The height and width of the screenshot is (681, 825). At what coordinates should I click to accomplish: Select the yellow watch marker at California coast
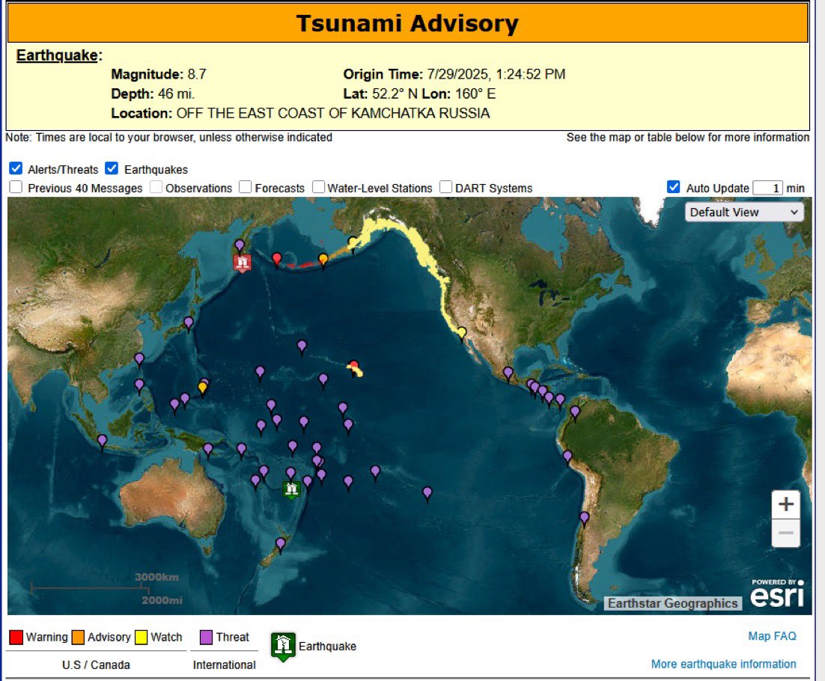(x=461, y=334)
